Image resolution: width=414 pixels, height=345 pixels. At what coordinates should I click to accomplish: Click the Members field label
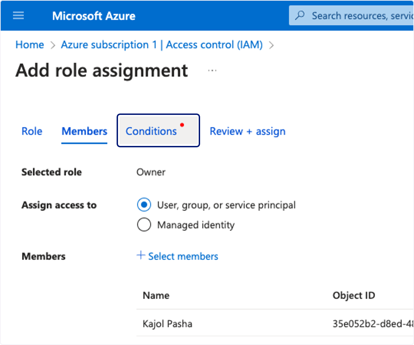43,256
